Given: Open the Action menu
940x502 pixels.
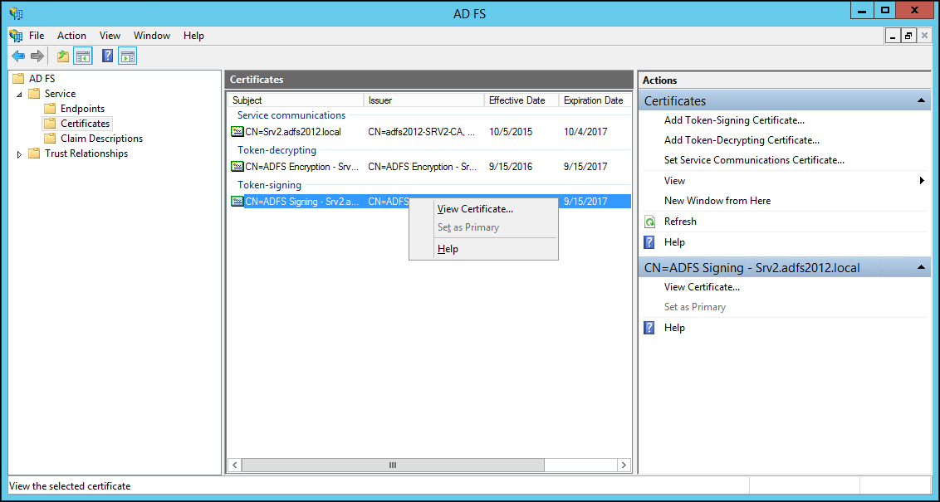Looking at the screenshot, I should click(x=71, y=36).
